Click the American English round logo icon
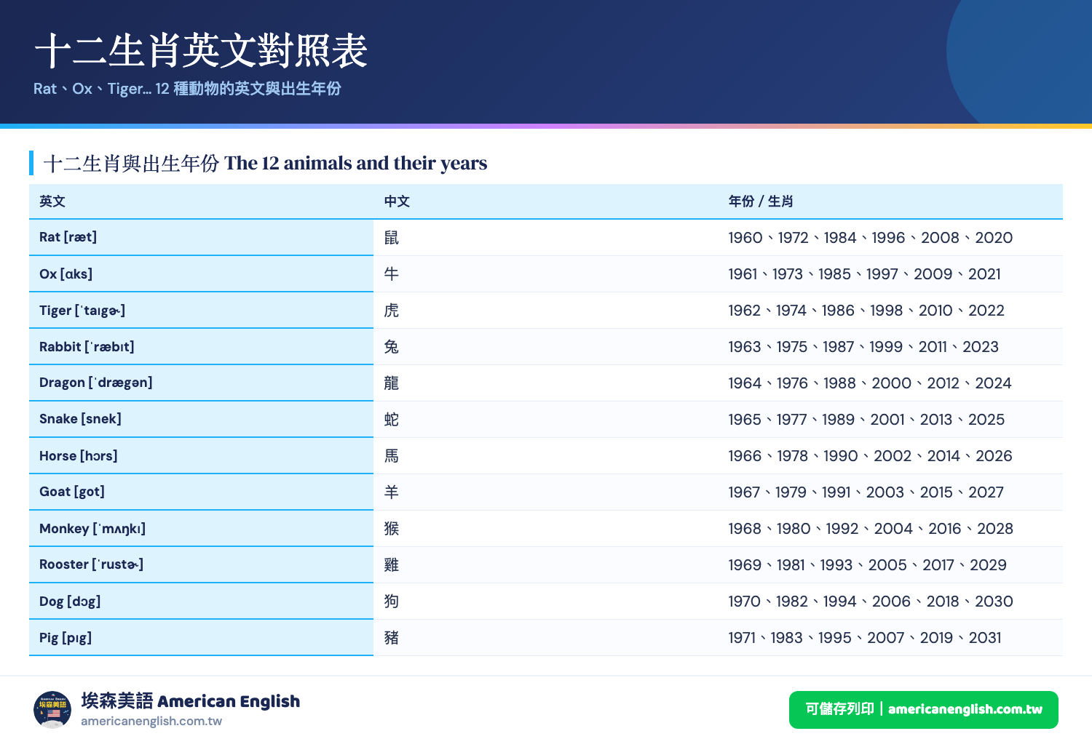 (52, 710)
